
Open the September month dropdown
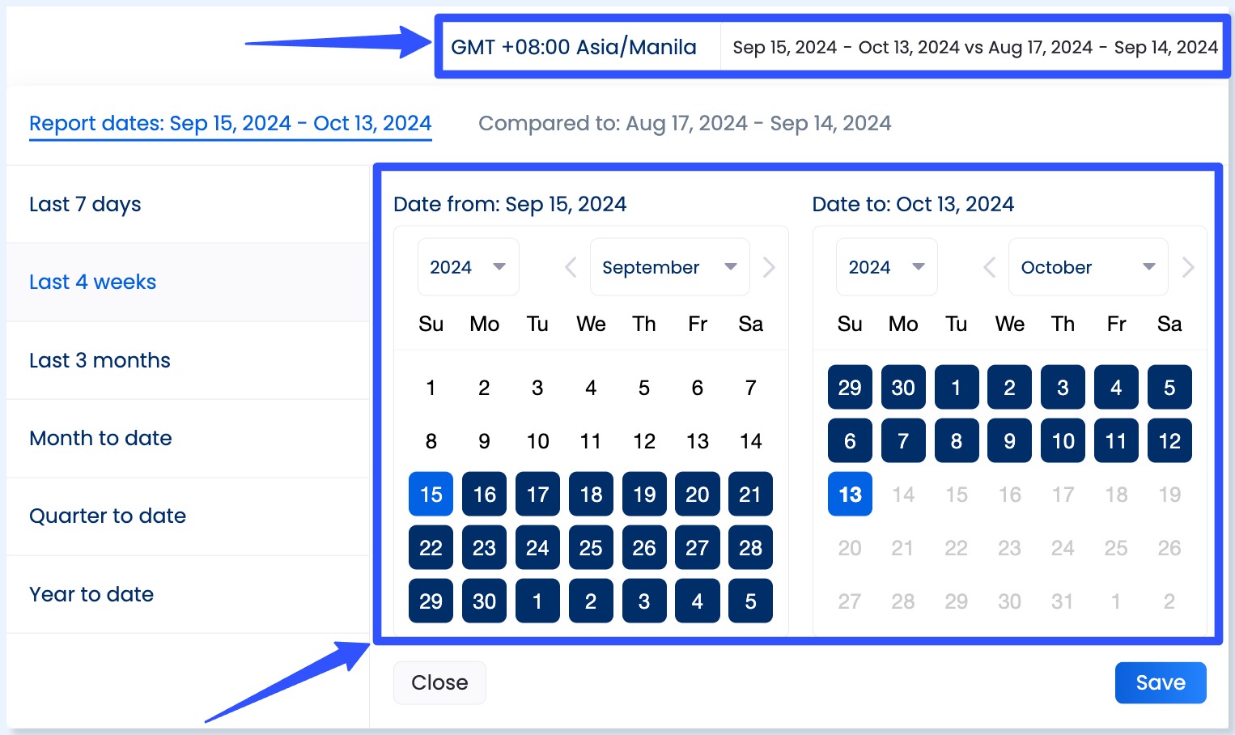click(x=669, y=266)
